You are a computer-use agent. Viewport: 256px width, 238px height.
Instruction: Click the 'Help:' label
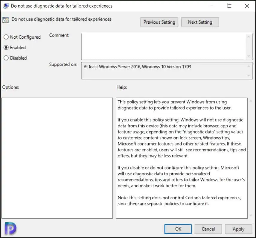tap(122, 87)
